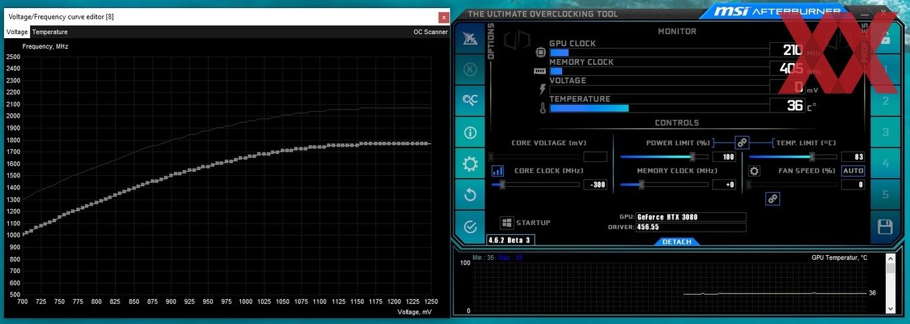Viewport: 910px width, 324px height.
Task: Click curve point at 1250 mV
Action: coord(430,143)
